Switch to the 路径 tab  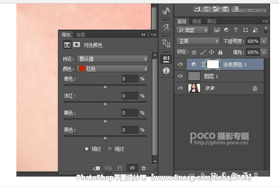(x=211, y=21)
